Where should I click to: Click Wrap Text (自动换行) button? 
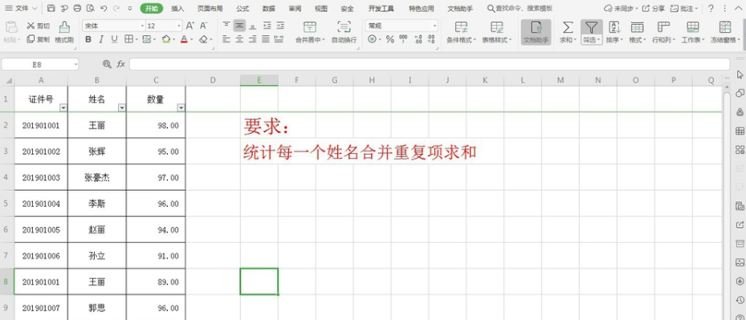344,32
